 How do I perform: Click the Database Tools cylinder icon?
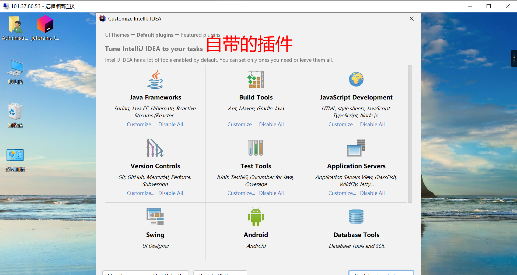pyautogui.click(x=356, y=217)
